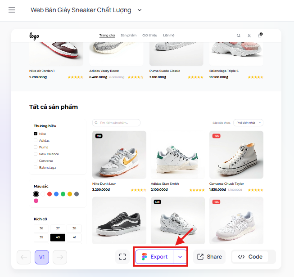Click the user account icon
Screen dimensions: 294x277
point(249,36)
